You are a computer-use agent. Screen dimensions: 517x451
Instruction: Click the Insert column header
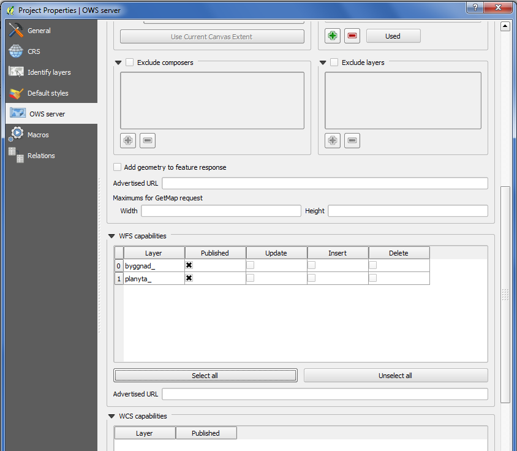click(338, 253)
